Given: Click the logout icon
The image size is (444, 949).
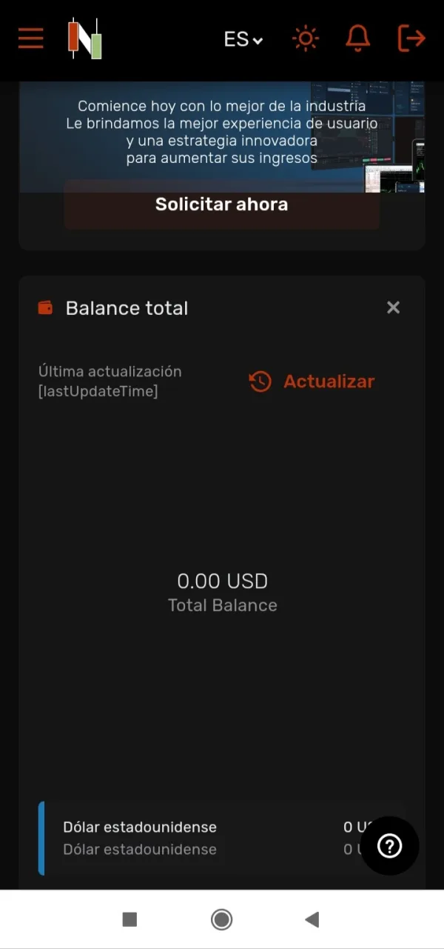Looking at the screenshot, I should [411, 39].
